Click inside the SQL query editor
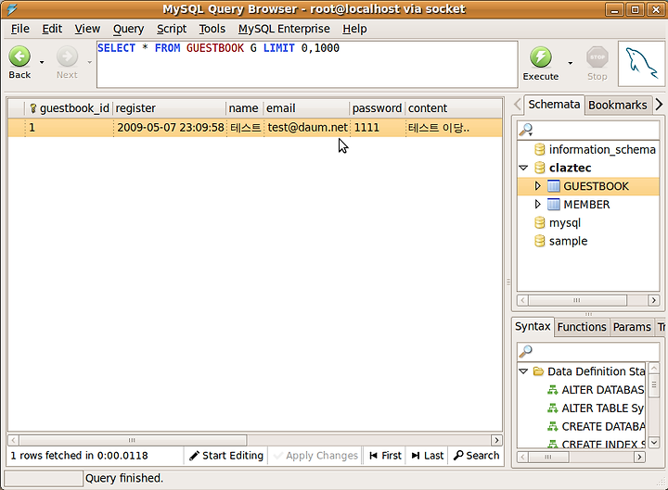This screenshot has width=668, height=490. pyautogui.click(x=307, y=65)
